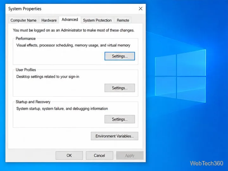228x171 pixels.
Task: Click the User Profiles group label
Action: tap(26, 70)
